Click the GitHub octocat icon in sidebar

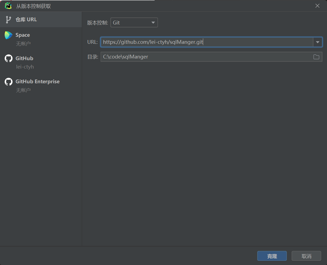coord(8,58)
